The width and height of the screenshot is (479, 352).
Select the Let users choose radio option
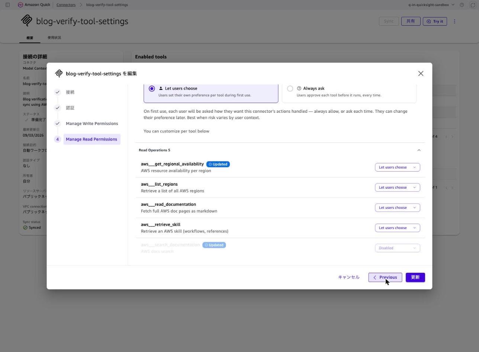[x=152, y=89]
